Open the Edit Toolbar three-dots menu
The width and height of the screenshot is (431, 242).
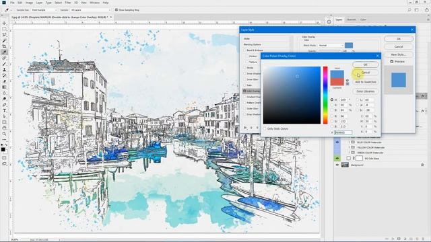tap(4, 140)
